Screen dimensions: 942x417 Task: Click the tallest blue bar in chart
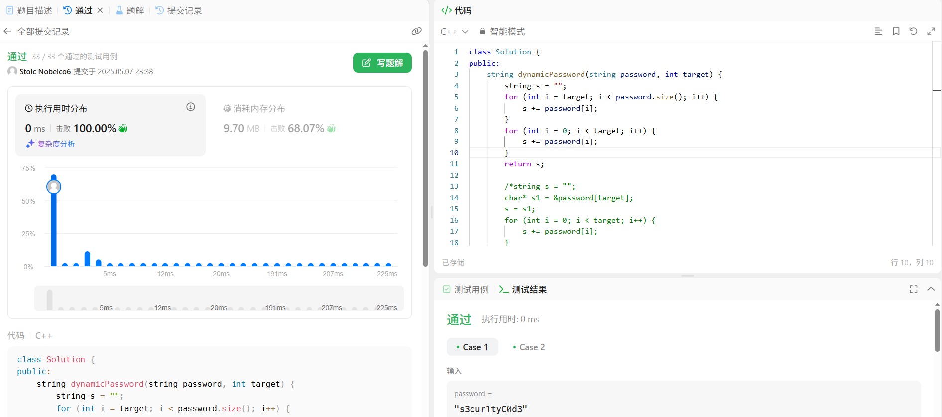click(54, 220)
